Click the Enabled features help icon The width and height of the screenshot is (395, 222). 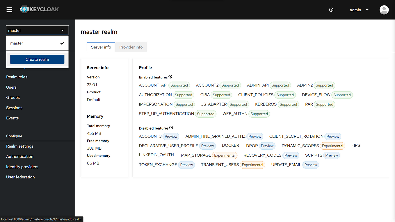[170, 77]
